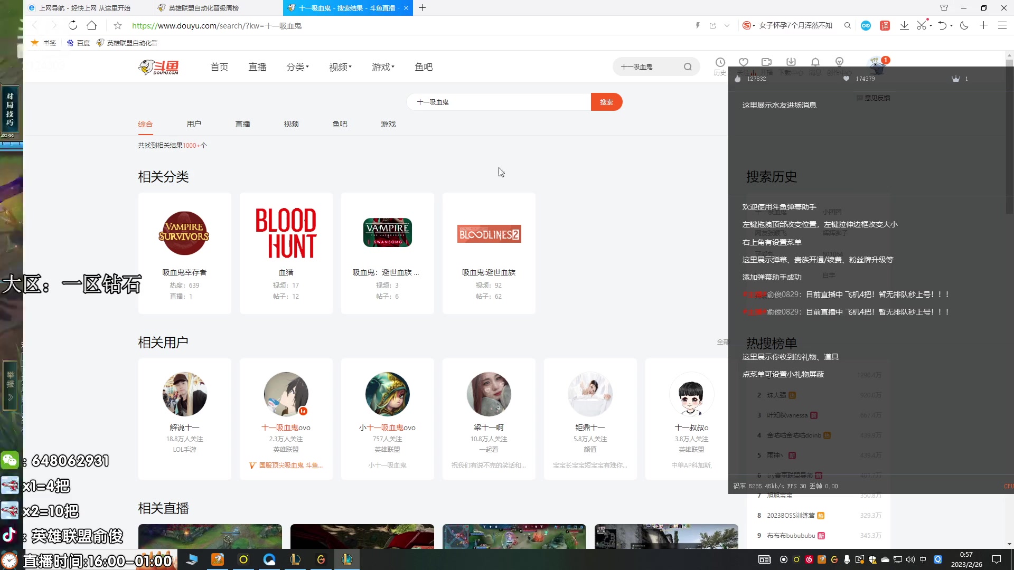Toggle night mode moon icon
The height and width of the screenshot is (570, 1014).
(x=964, y=25)
